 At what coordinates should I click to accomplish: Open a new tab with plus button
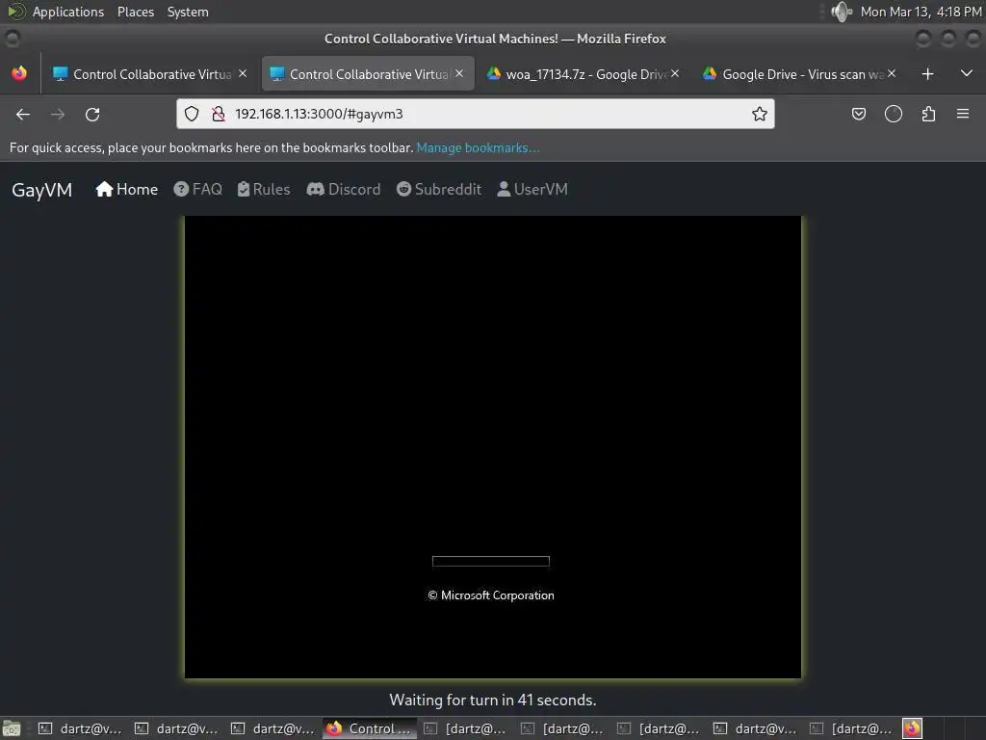[x=927, y=74]
